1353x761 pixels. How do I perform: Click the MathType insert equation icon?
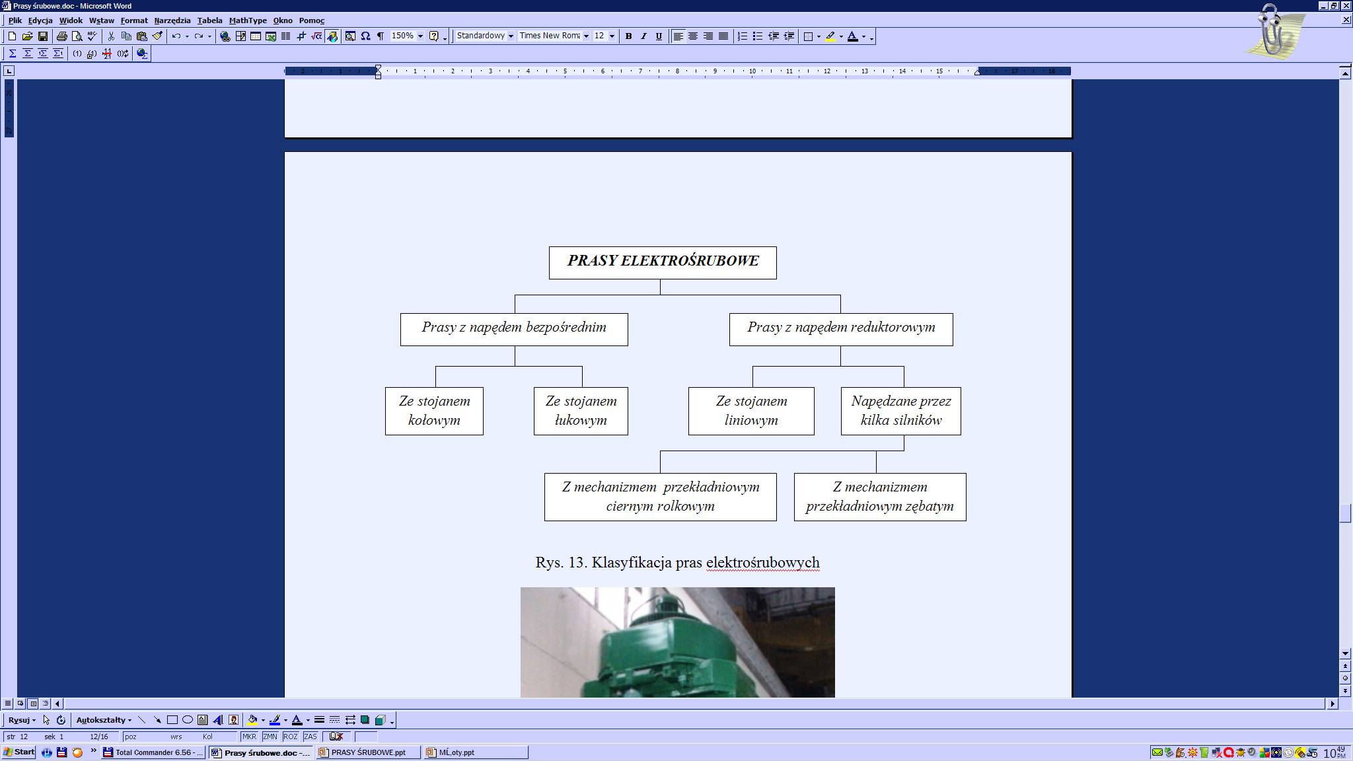[316, 36]
